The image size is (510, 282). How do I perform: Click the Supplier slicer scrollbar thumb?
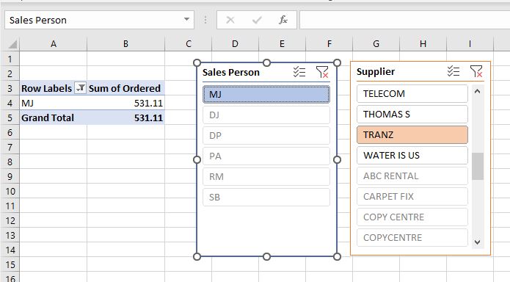coord(478,166)
